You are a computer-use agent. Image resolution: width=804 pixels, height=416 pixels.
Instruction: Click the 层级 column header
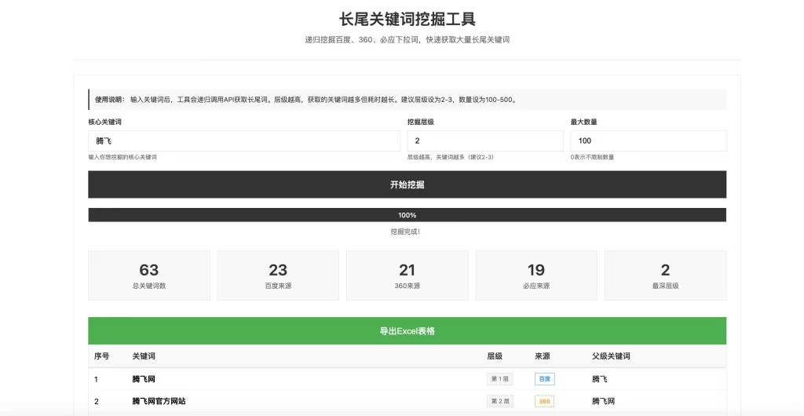click(x=495, y=356)
